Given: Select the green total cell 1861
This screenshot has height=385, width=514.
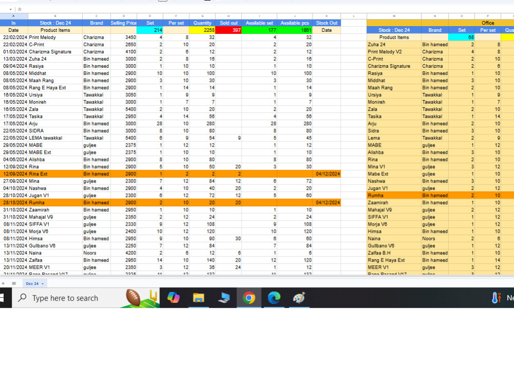Looking at the screenshot, I should click(x=295, y=30).
